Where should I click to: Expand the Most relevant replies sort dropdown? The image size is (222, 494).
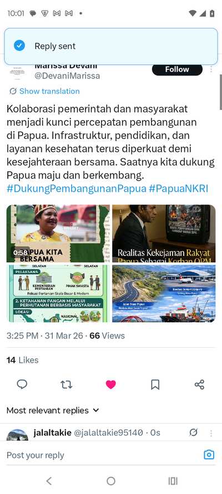pos(53,410)
